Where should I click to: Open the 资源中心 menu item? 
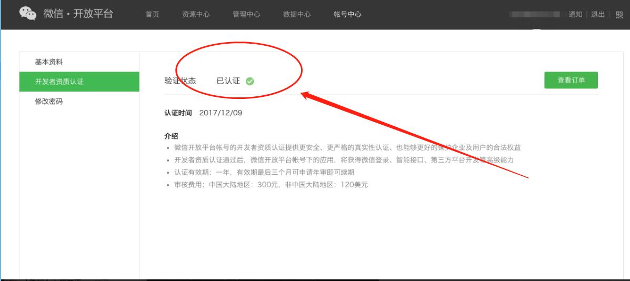[x=196, y=14]
